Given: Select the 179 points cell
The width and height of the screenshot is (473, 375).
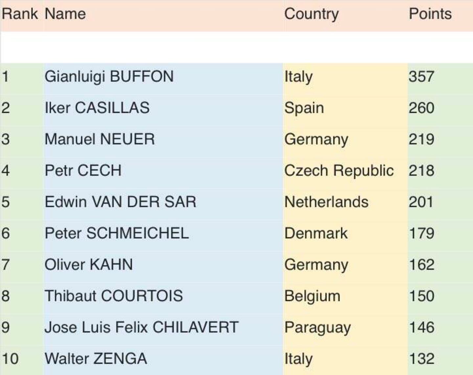Looking at the screenshot, I should tap(421, 233).
